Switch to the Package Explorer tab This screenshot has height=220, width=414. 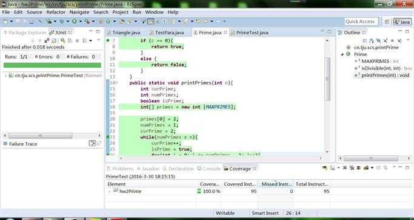pos(25,33)
